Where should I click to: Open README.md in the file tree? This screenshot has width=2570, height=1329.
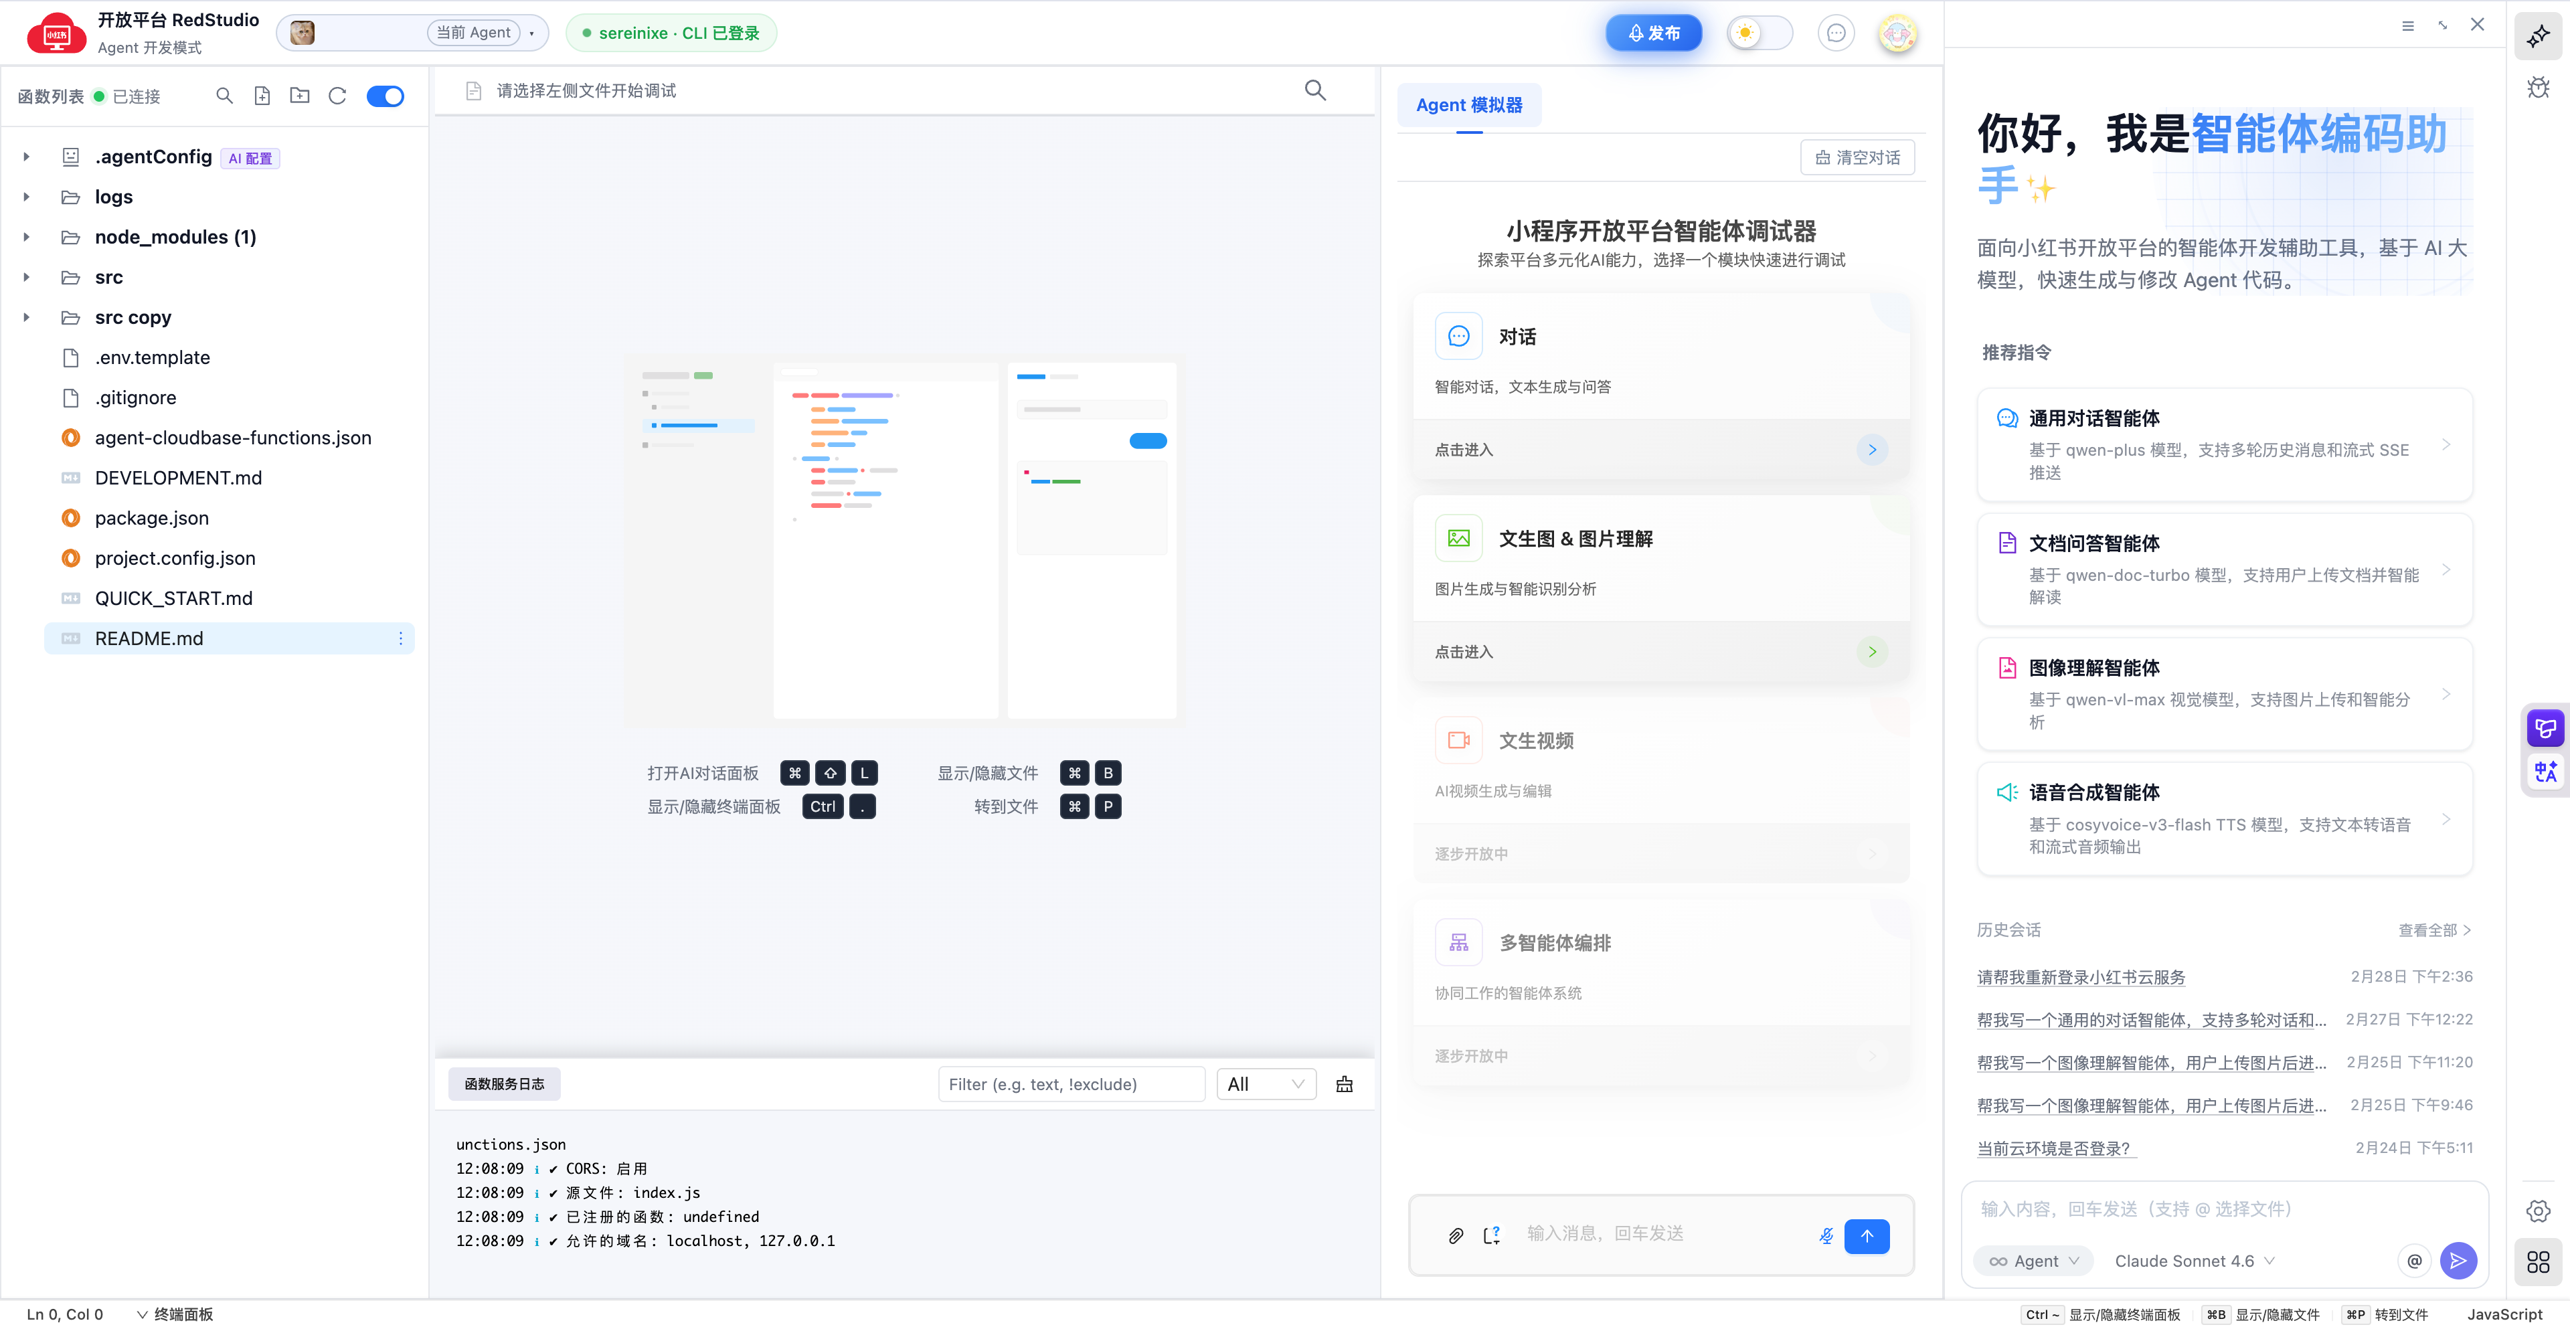pos(230,638)
